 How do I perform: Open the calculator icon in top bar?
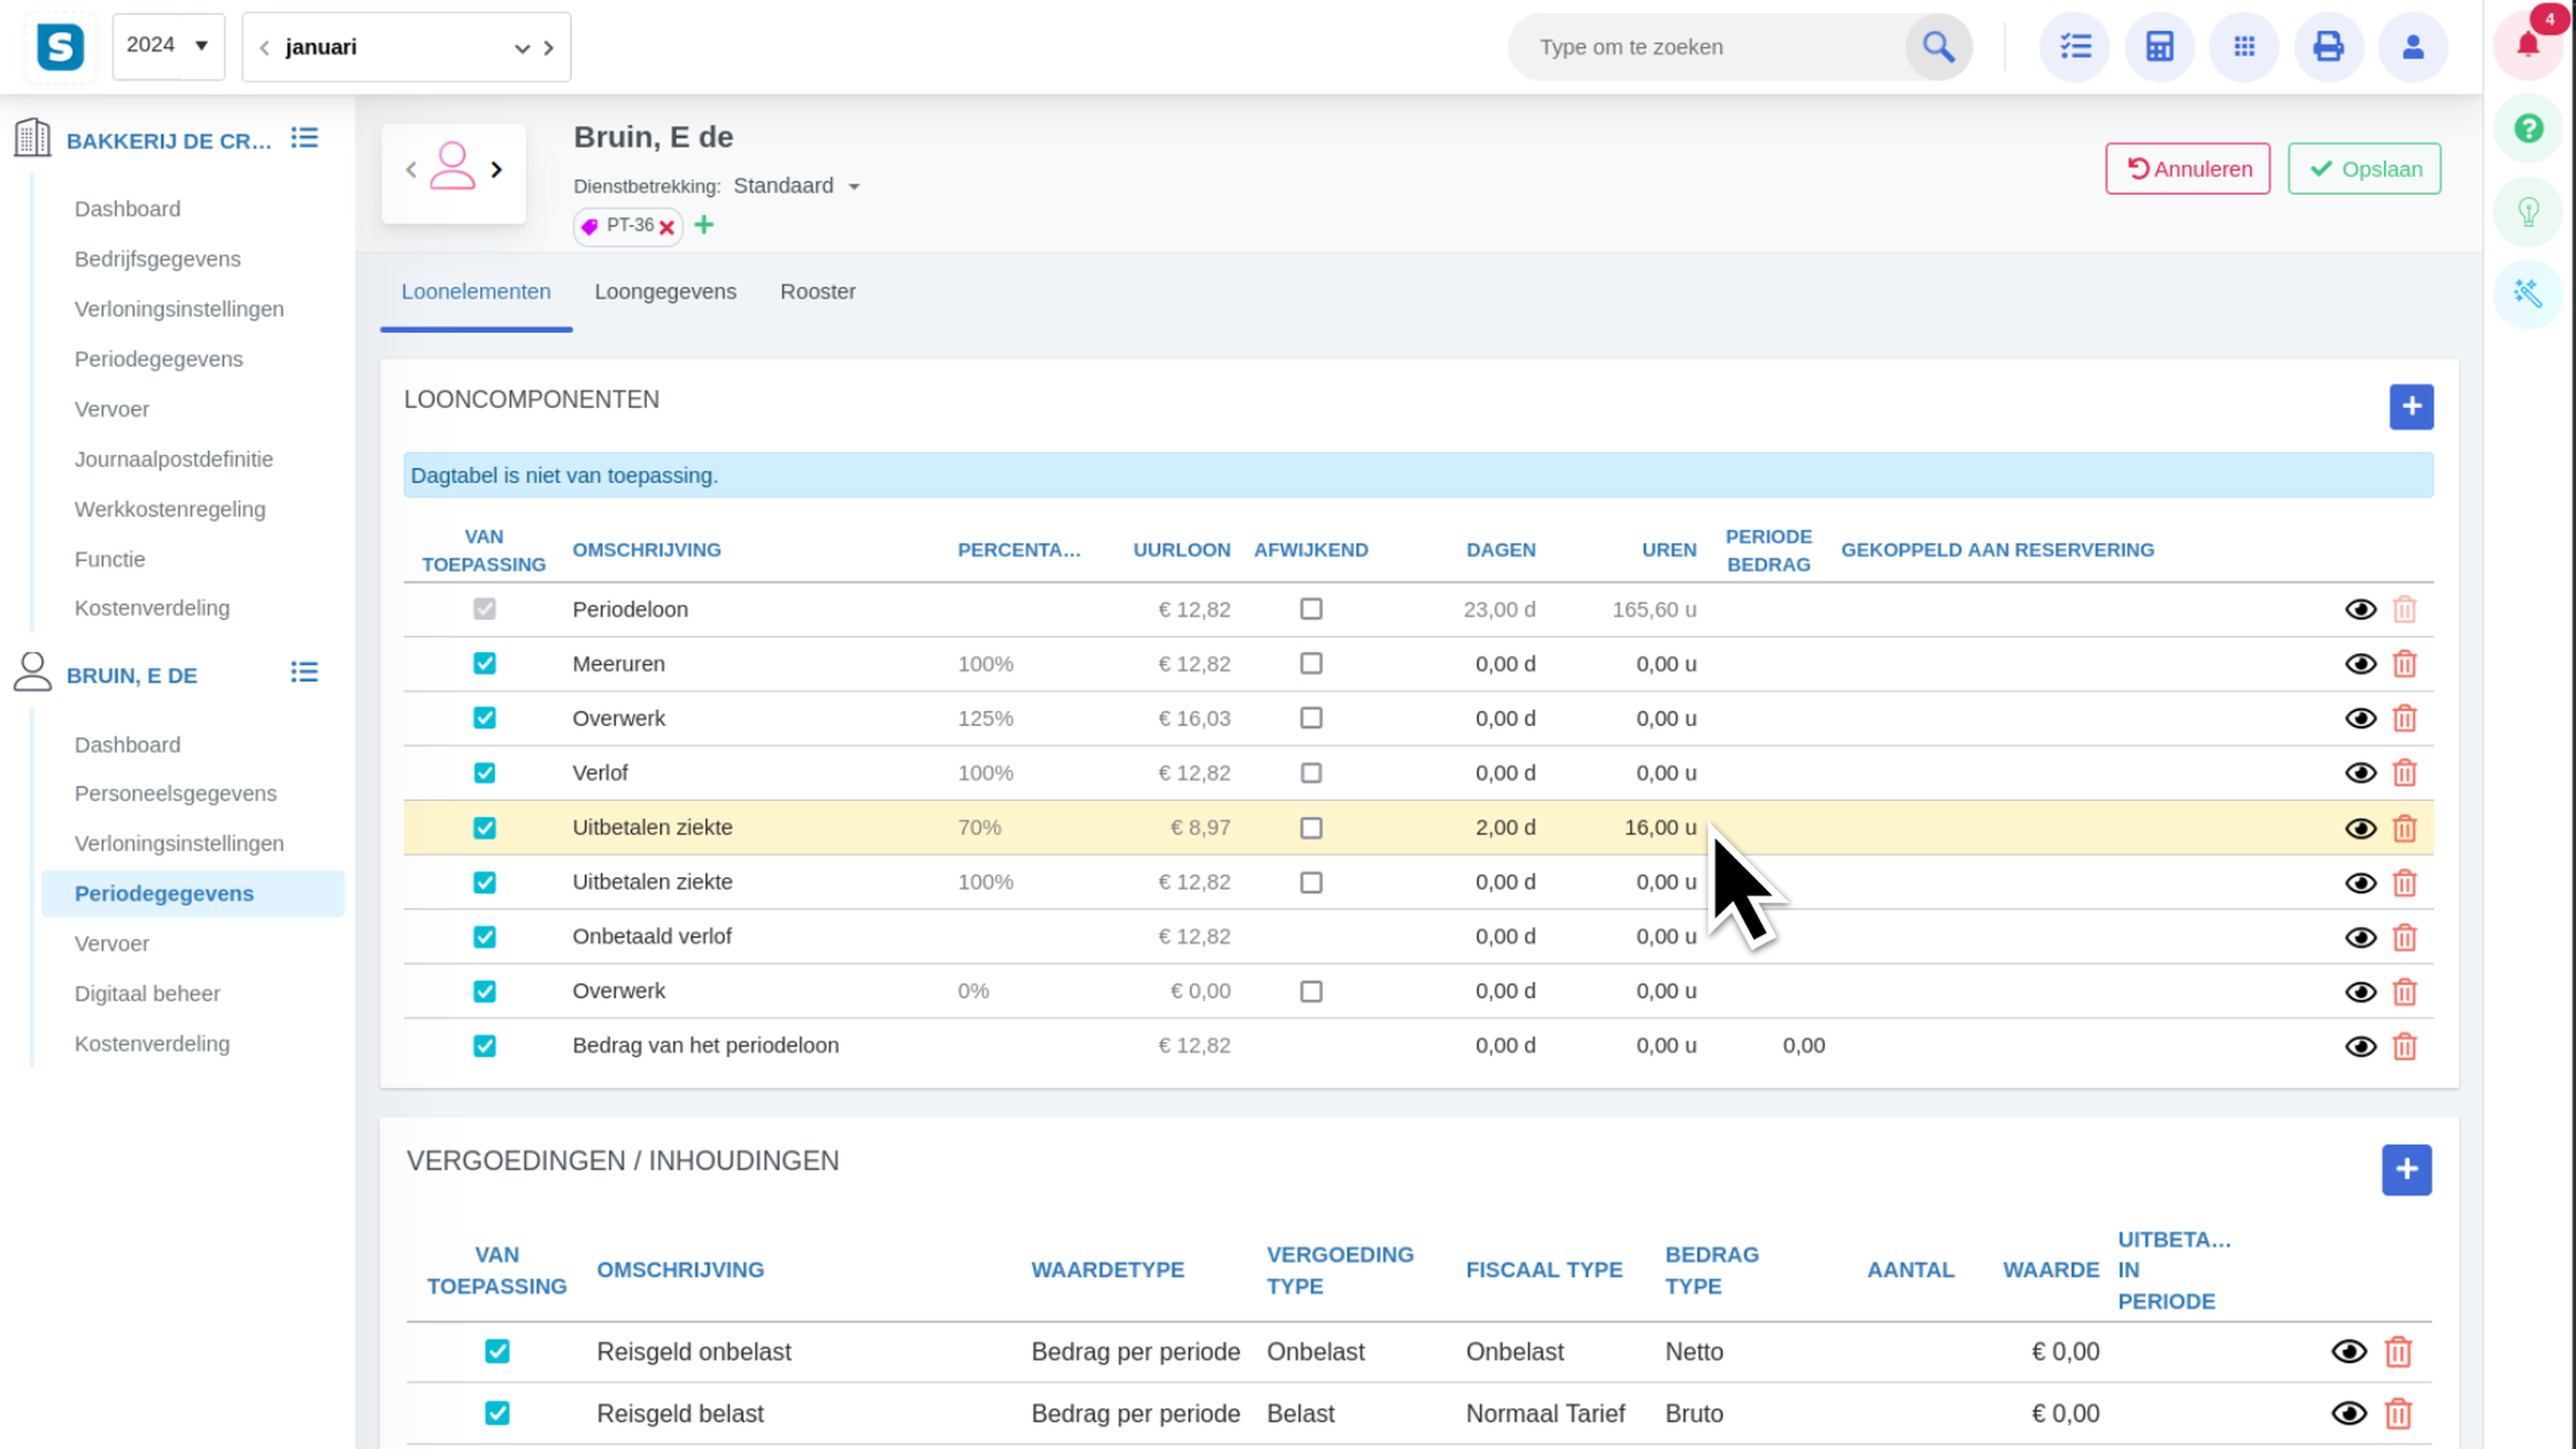(2160, 47)
